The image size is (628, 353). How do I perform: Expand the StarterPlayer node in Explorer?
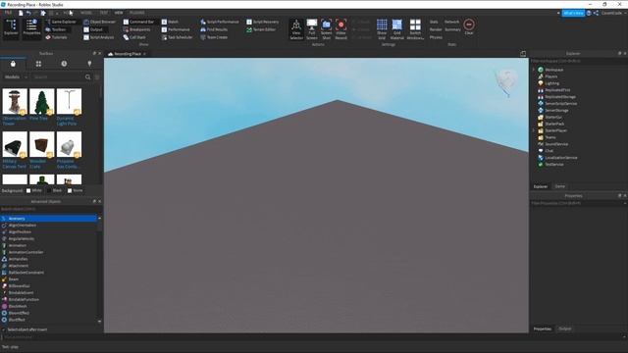coord(534,130)
